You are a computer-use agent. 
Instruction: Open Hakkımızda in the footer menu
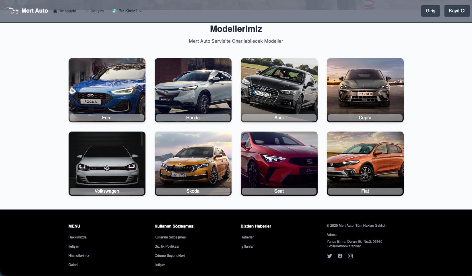[x=77, y=237]
